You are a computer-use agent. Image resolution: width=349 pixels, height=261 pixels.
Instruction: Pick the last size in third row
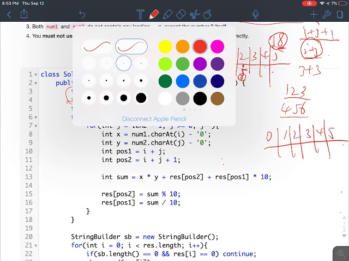[x=141, y=80]
